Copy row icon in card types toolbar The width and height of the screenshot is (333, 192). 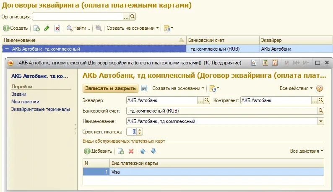coord(121,151)
